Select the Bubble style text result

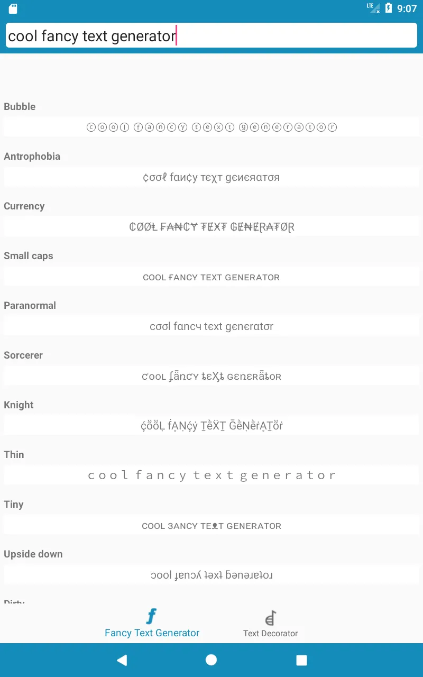[212, 127]
